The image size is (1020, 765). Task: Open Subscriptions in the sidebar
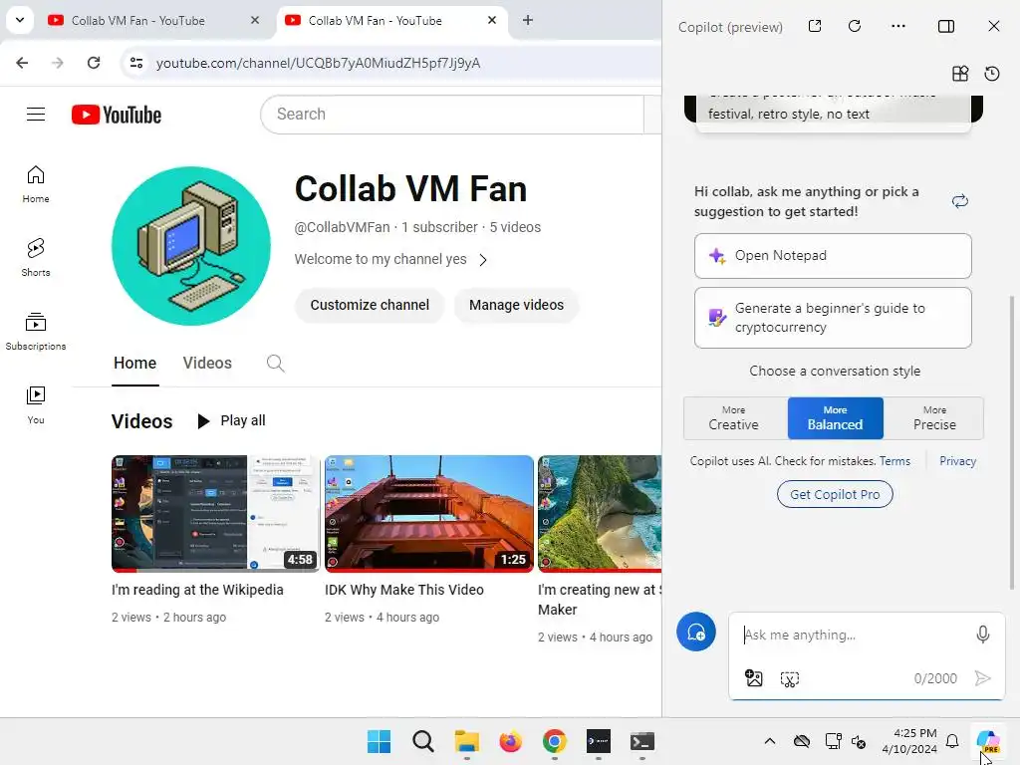[x=36, y=332]
